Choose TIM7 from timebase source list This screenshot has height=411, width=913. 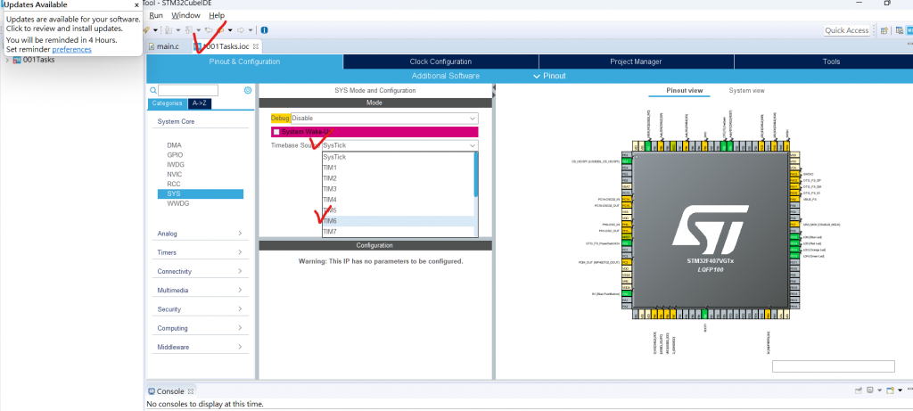[399, 232]
